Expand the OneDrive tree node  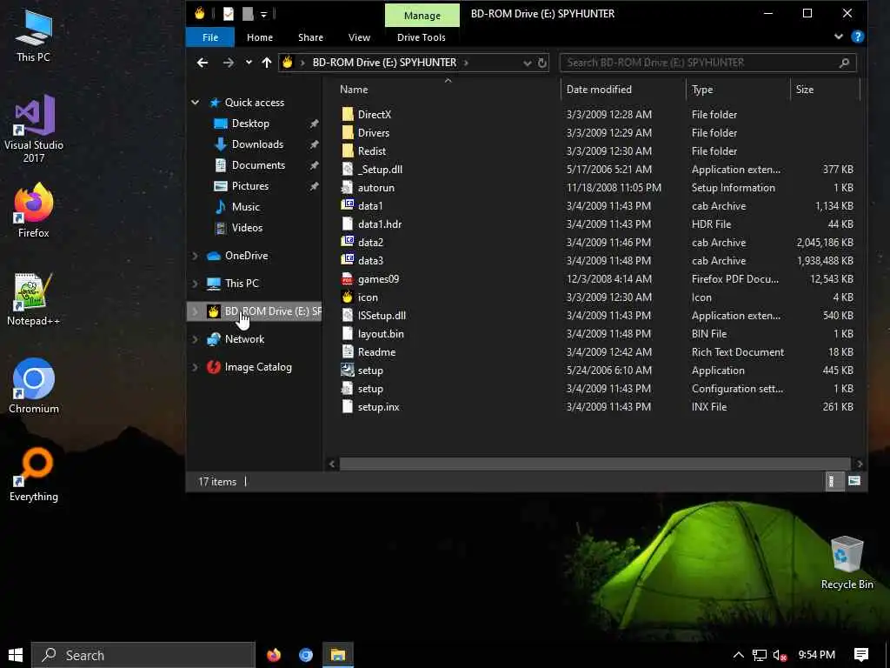196,256
